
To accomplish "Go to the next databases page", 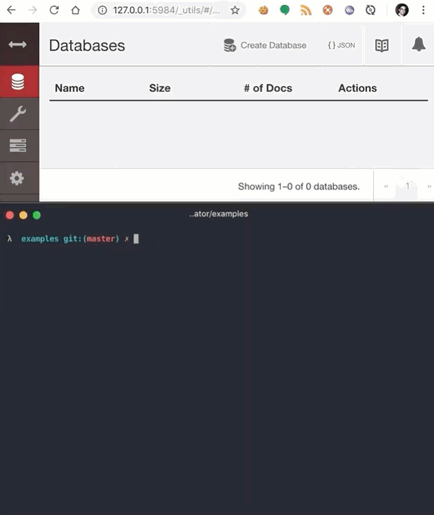I will click(428, 186).
